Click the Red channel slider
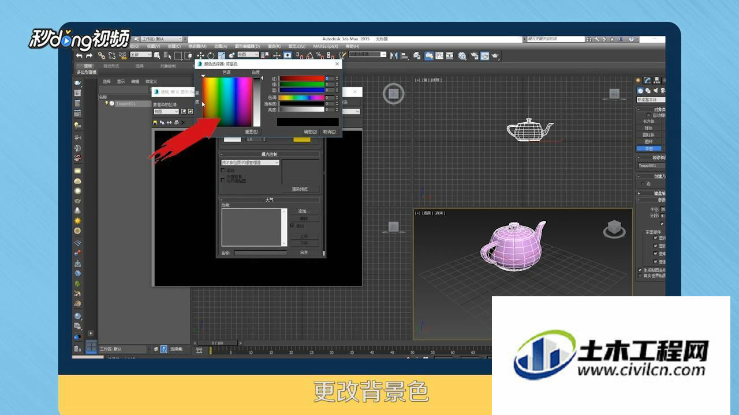739x415 pixels. click(301, 78)
